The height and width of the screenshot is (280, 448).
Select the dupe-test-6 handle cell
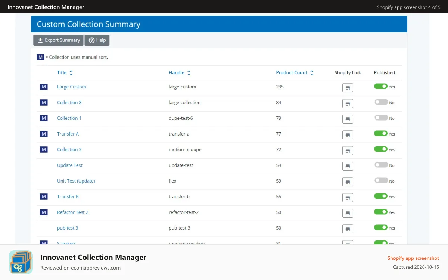click(181, 118)
